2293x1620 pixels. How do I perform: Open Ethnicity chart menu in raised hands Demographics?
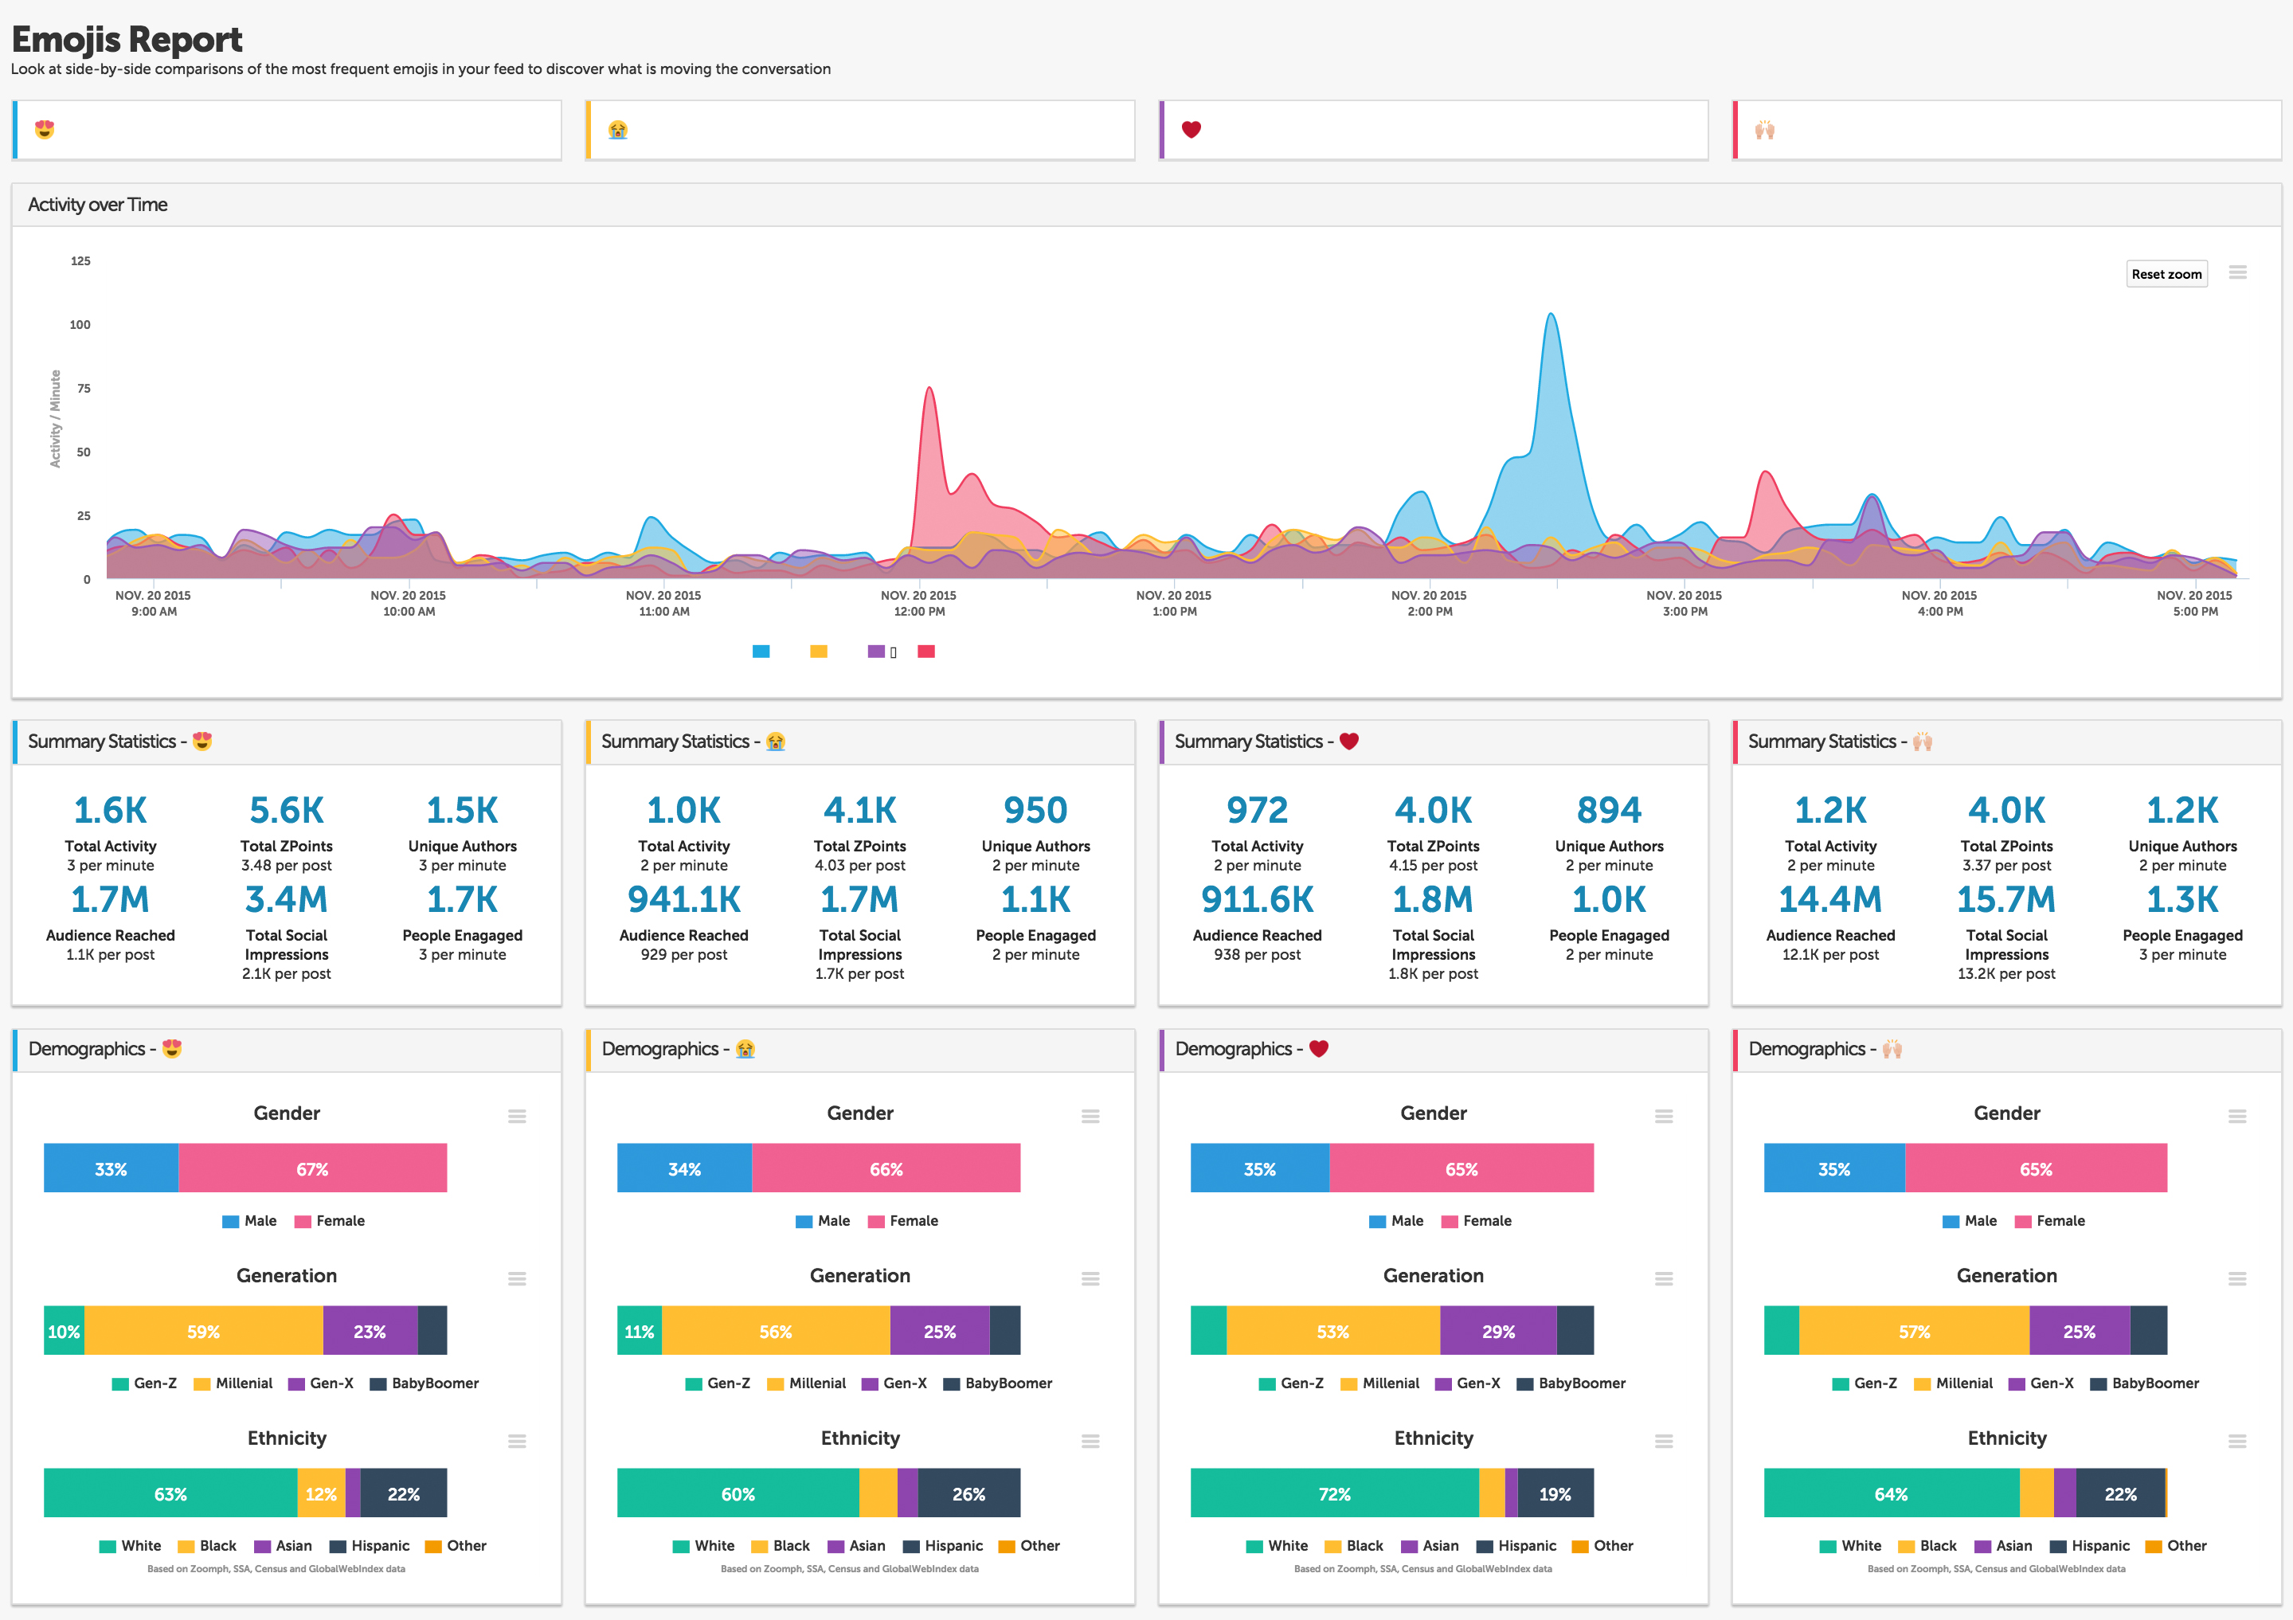click(2237, 1442)
